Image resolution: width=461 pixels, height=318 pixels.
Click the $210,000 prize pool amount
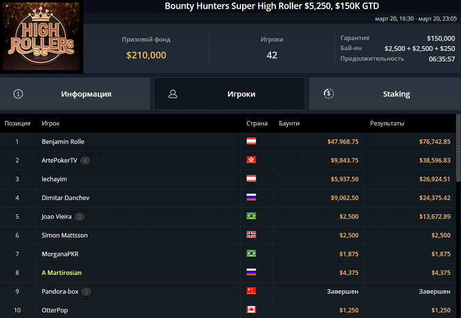(146, 55)
